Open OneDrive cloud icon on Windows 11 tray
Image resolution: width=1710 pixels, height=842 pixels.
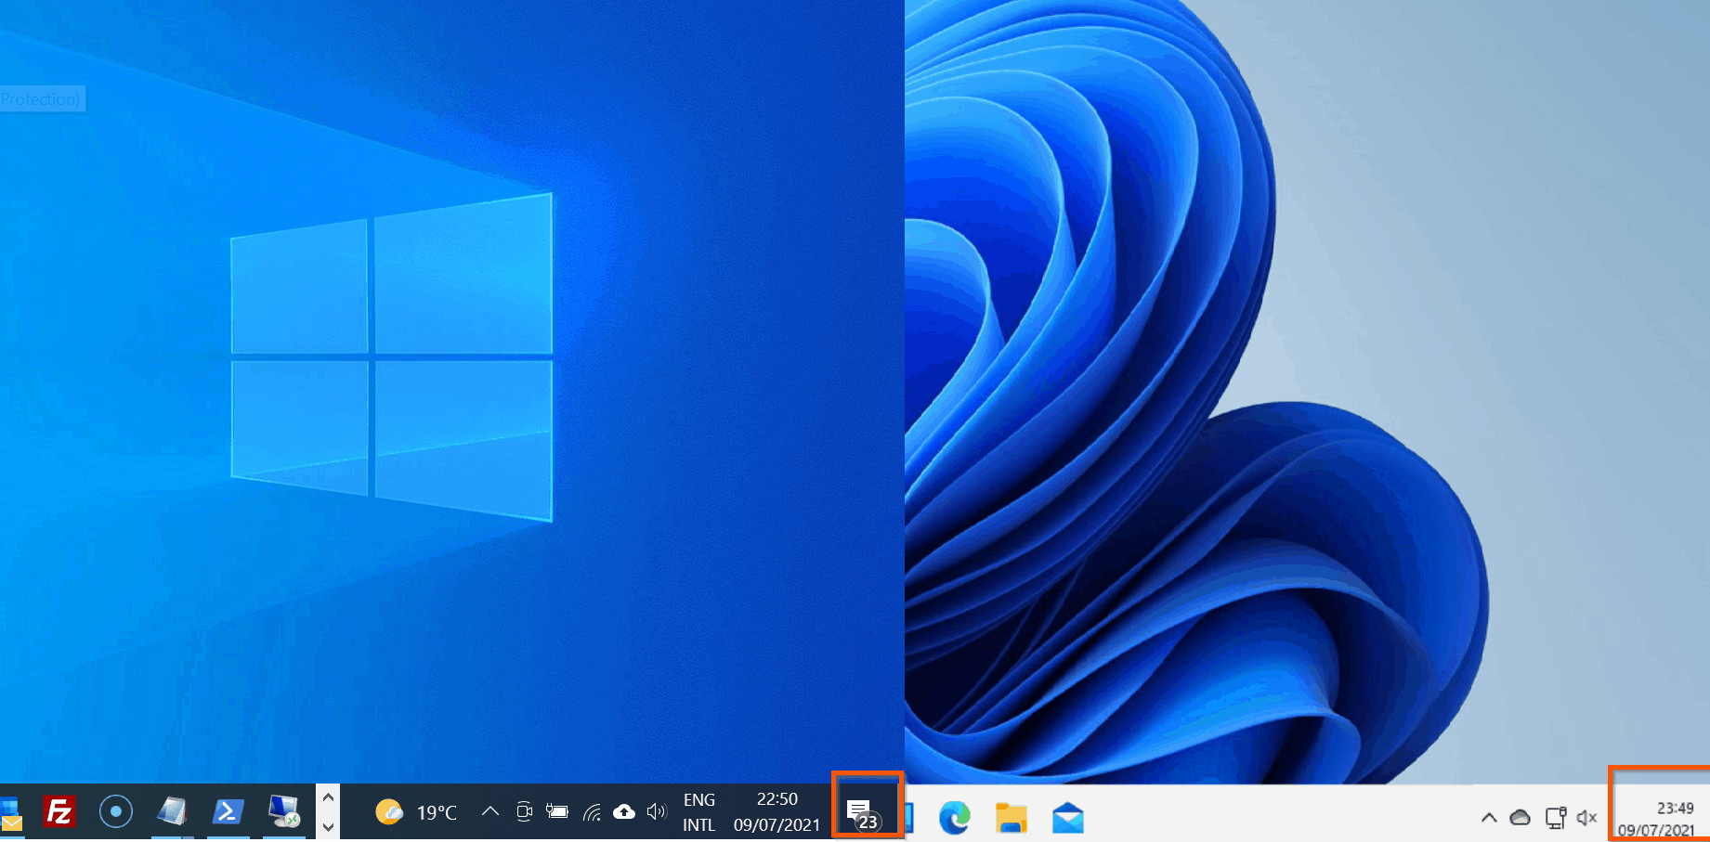tap(1521, 818)
